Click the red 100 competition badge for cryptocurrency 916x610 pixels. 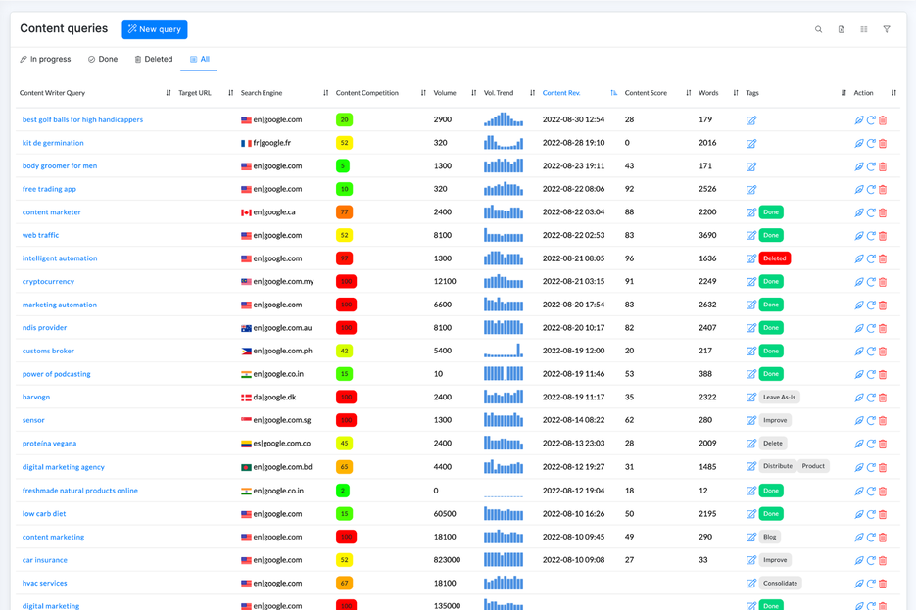pyautogui.click(x=346, y=281)
